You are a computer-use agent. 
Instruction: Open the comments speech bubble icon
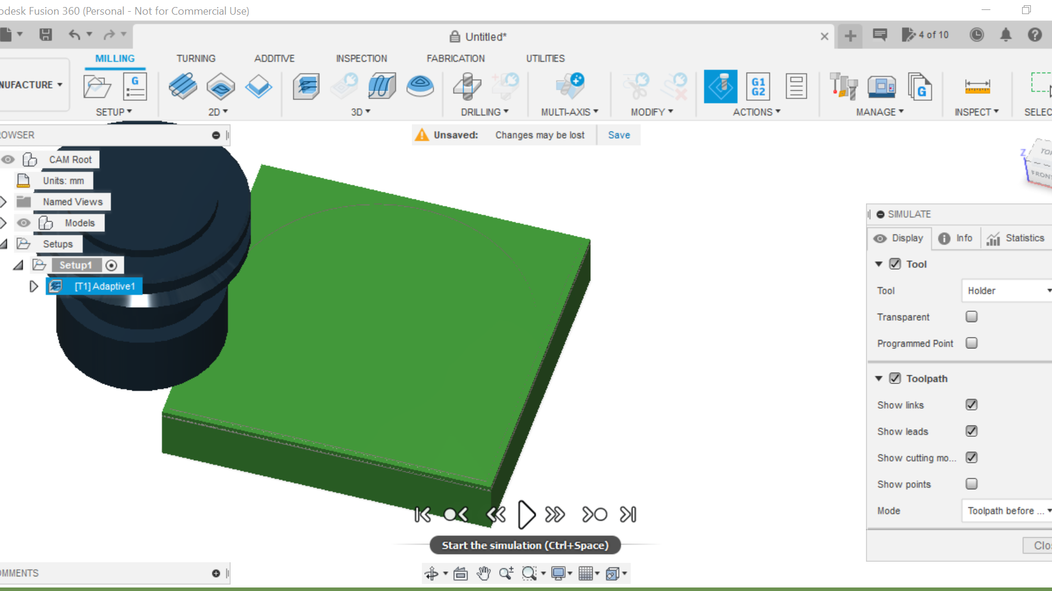[880, 35]
